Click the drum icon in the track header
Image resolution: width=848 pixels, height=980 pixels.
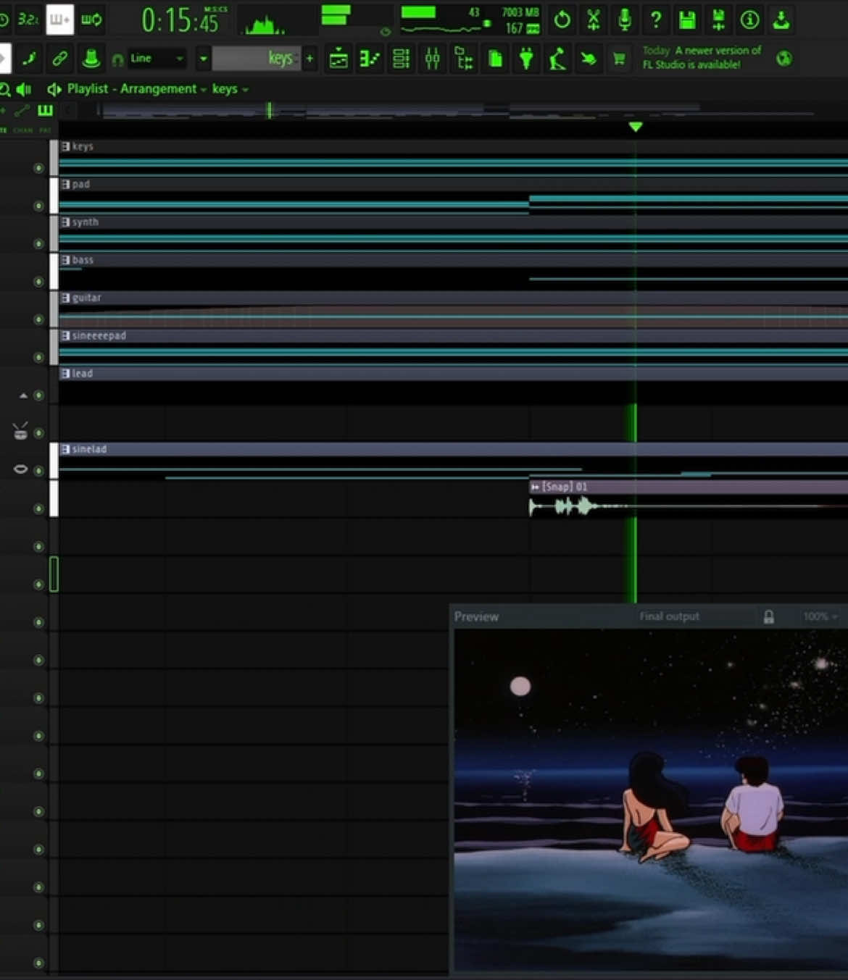coord(20,431)
